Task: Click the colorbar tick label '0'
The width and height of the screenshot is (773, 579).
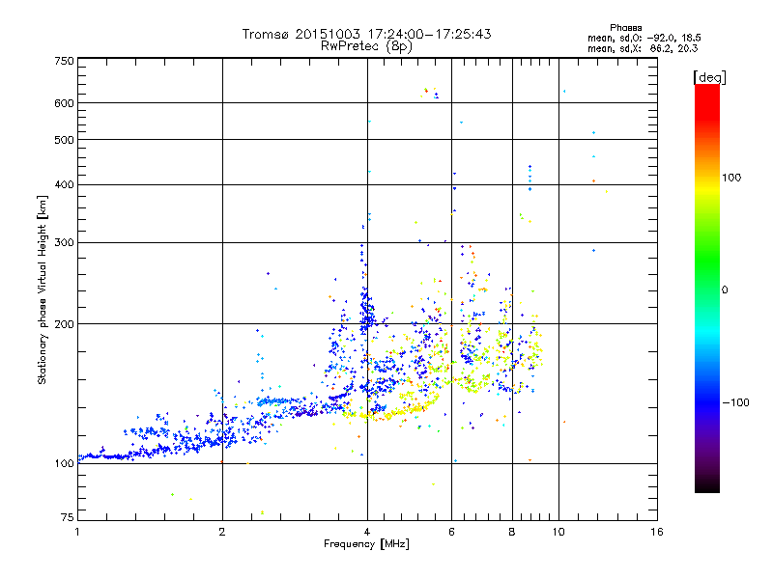Action: [725, 289]
